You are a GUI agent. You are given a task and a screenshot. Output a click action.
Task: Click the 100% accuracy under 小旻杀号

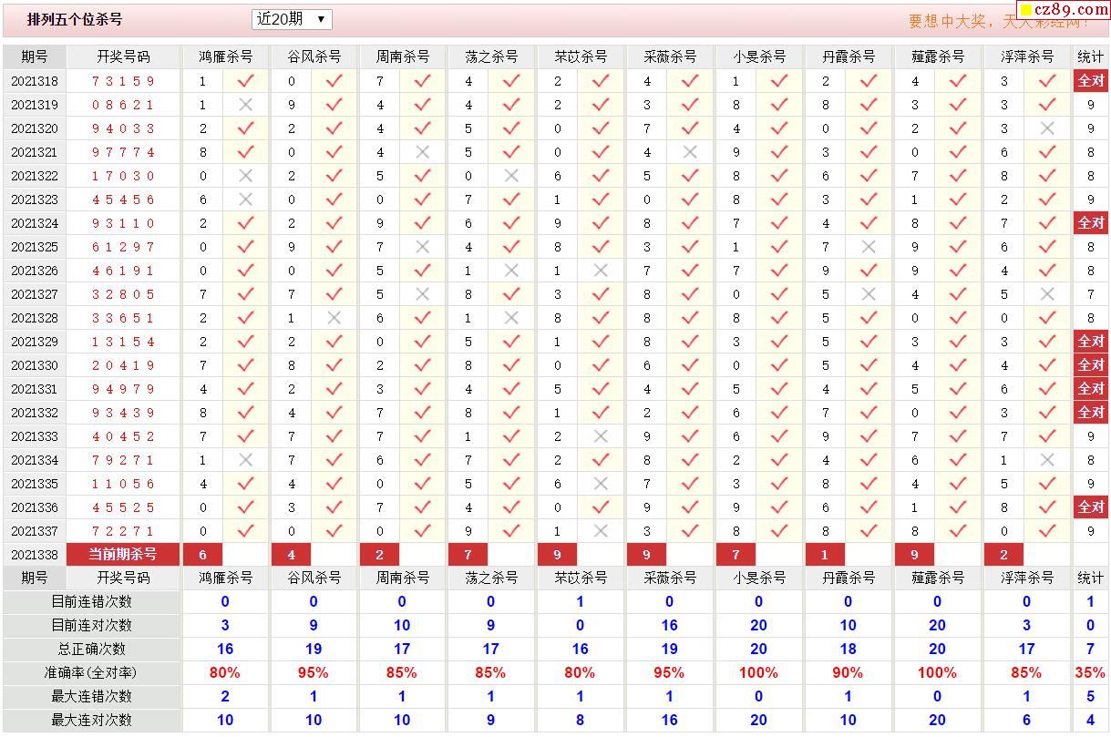(758, 672)
